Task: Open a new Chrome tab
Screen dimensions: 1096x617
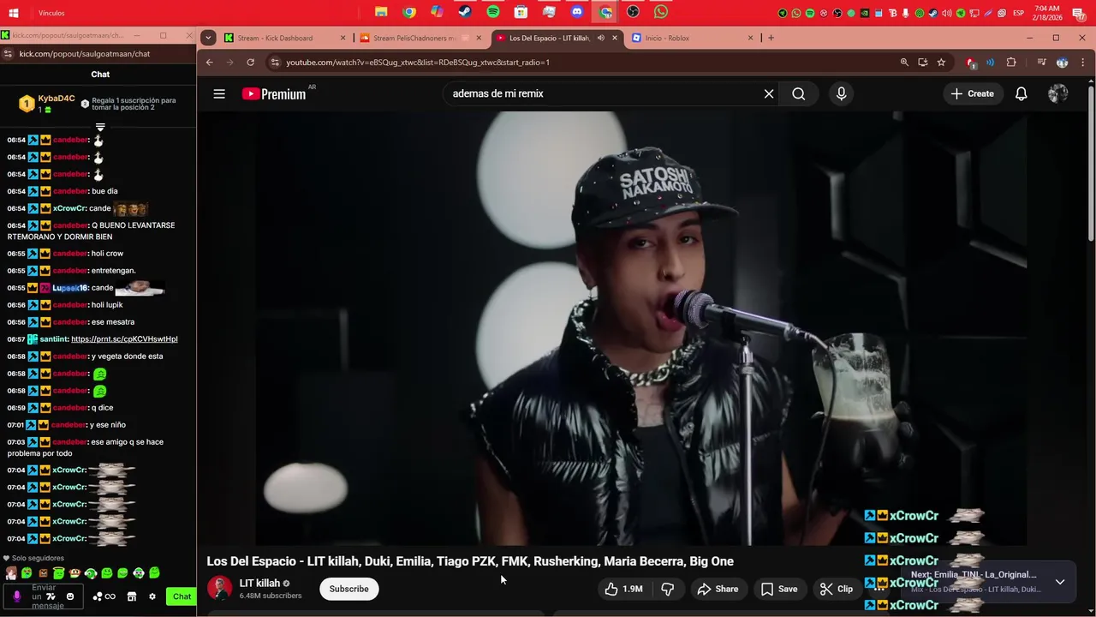Action: (771, 38)
